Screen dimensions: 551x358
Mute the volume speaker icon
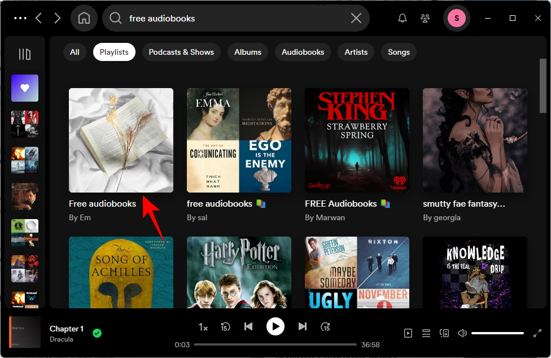(462, 333)
